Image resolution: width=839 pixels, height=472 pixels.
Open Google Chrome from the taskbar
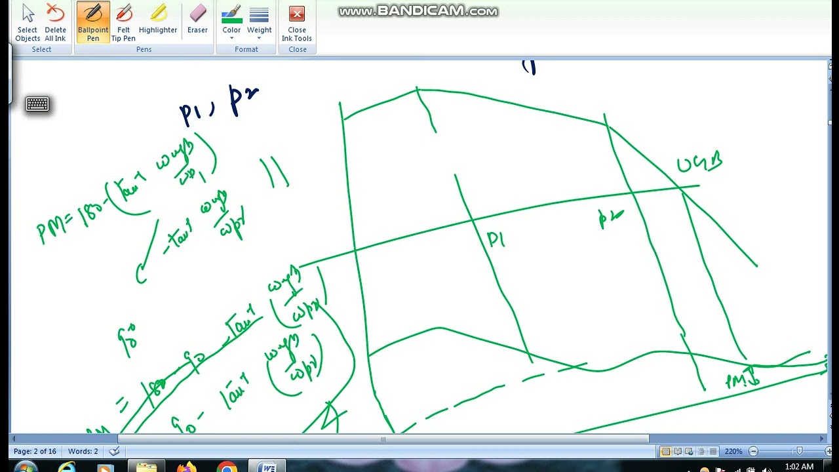(227, 467)
